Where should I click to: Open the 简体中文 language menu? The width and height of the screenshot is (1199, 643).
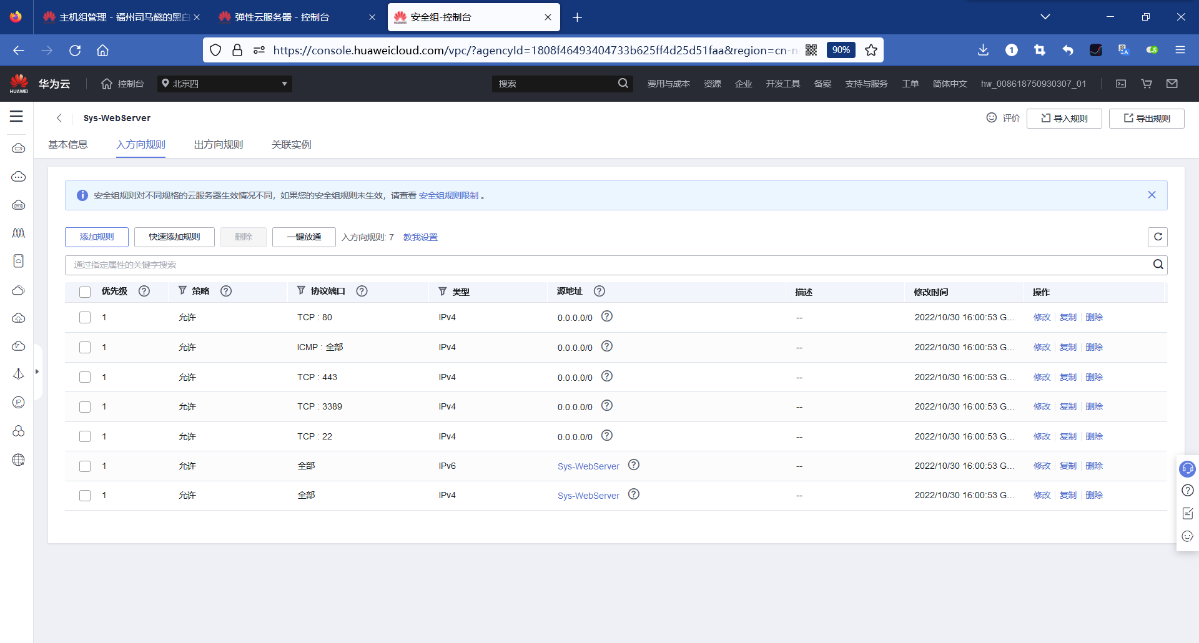[949, 84]
